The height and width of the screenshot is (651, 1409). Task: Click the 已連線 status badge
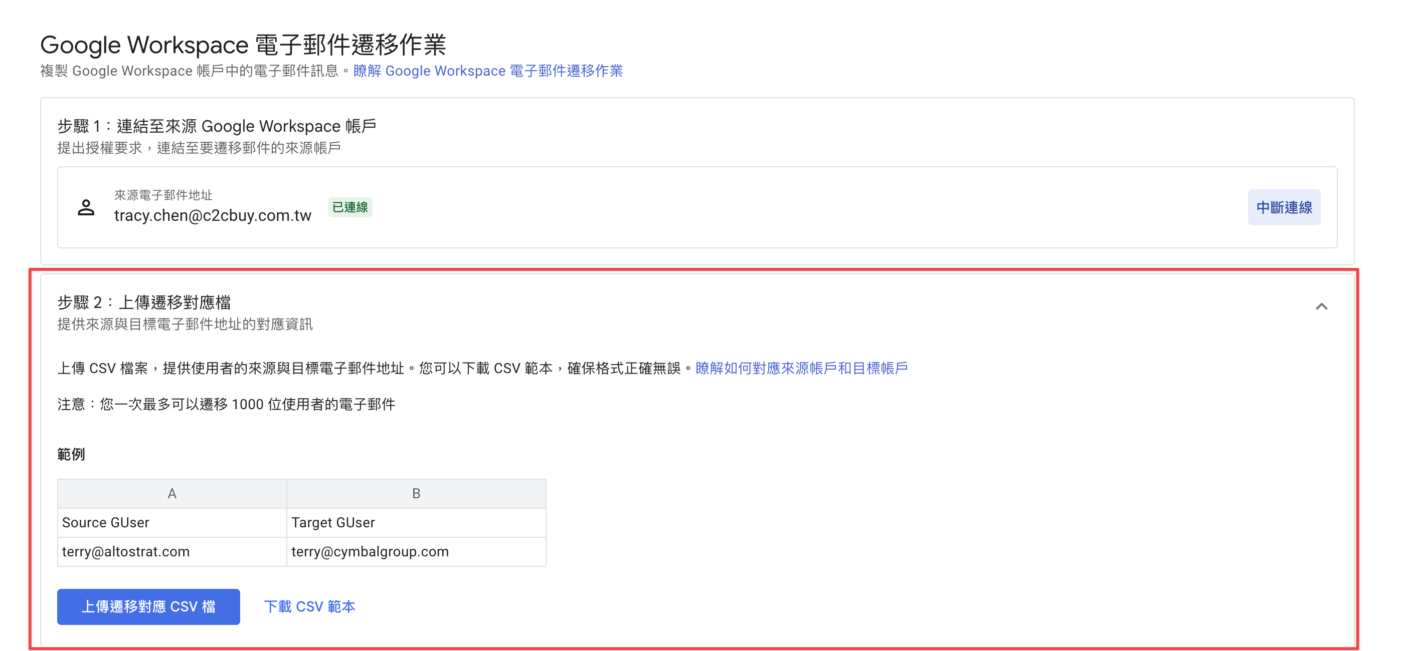pos(350,207)
